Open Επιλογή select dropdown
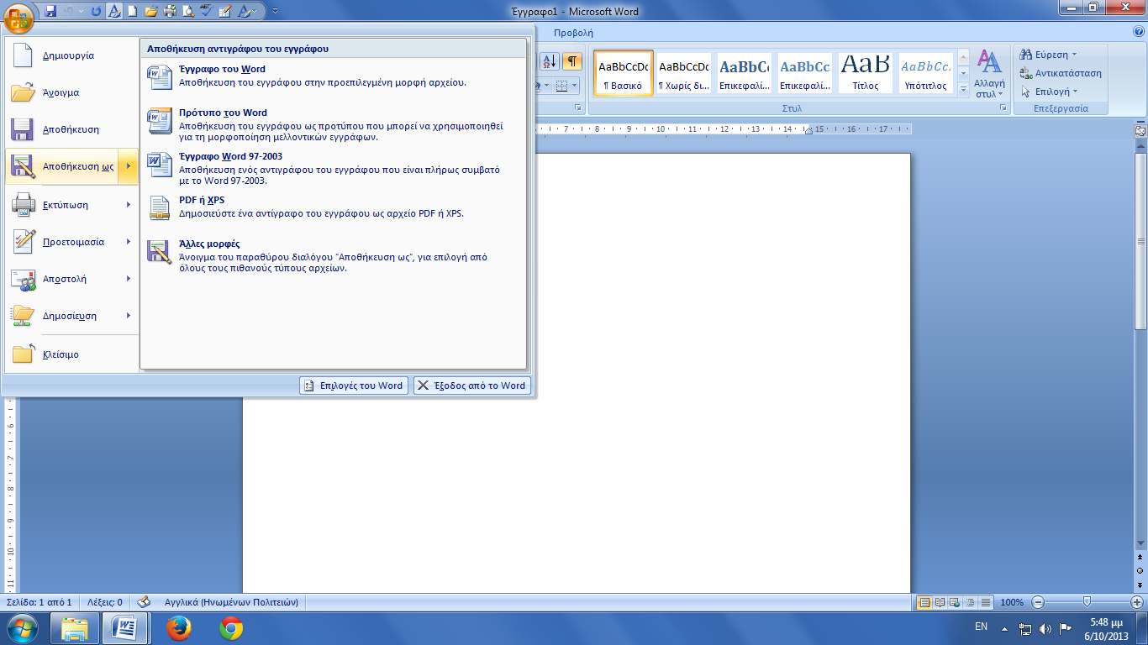1148x645 pixels. [1049, 92]
